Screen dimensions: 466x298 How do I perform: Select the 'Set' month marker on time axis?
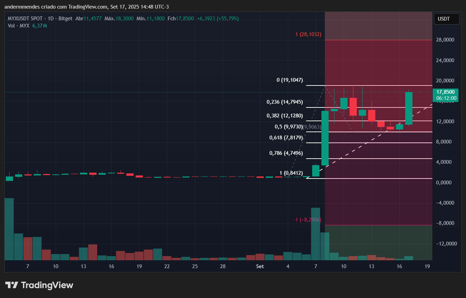click(x=260, y=266)
